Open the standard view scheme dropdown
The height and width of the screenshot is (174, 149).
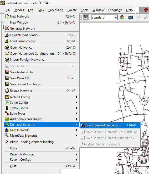pyautogui.click(x=116, y=18)
